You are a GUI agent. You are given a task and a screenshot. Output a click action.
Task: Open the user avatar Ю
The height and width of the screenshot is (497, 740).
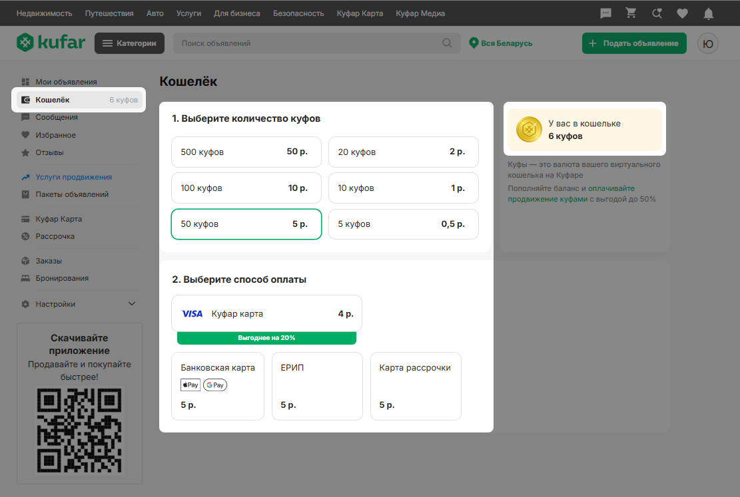pyautogui.click(x=708, y=43)
